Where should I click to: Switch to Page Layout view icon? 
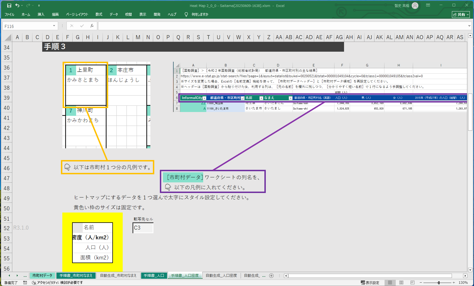[401, 283]
